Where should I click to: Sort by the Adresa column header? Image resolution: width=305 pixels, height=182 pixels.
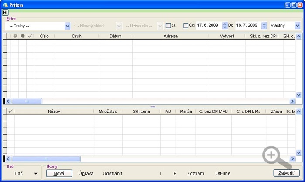tap(171, 36)
